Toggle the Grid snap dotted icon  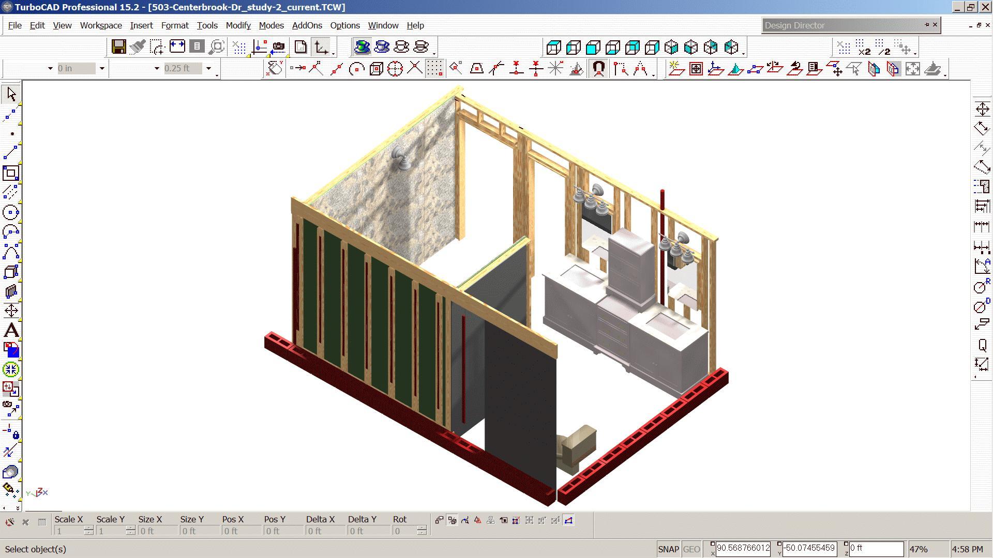434,68
